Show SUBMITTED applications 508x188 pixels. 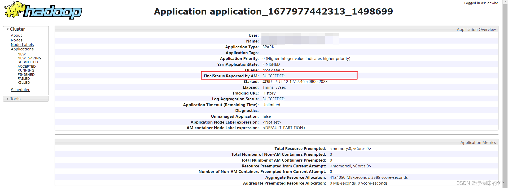(x=28, y=62)
